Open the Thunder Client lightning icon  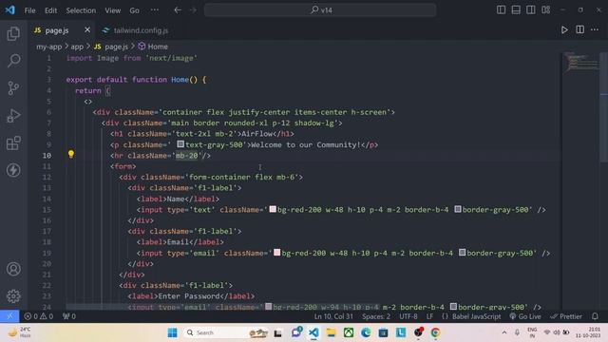point(13,170)
